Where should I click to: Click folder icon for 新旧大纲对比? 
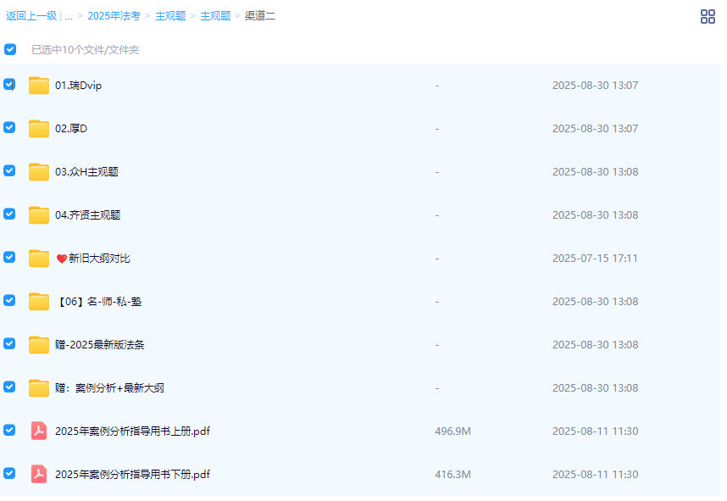point(39,259)
